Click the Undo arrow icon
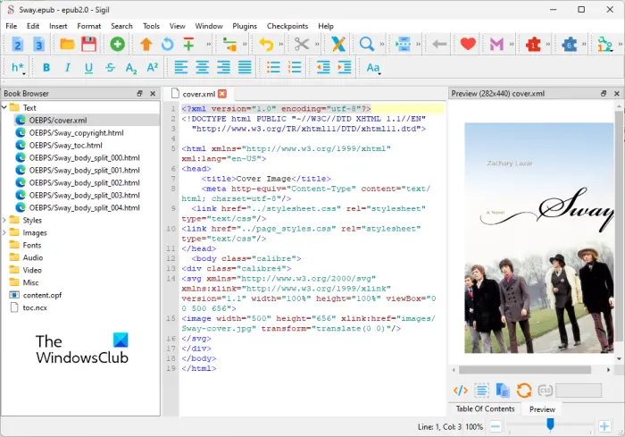Screen dimensions: 625x437 pyautogui.click(x=266, y=44)
